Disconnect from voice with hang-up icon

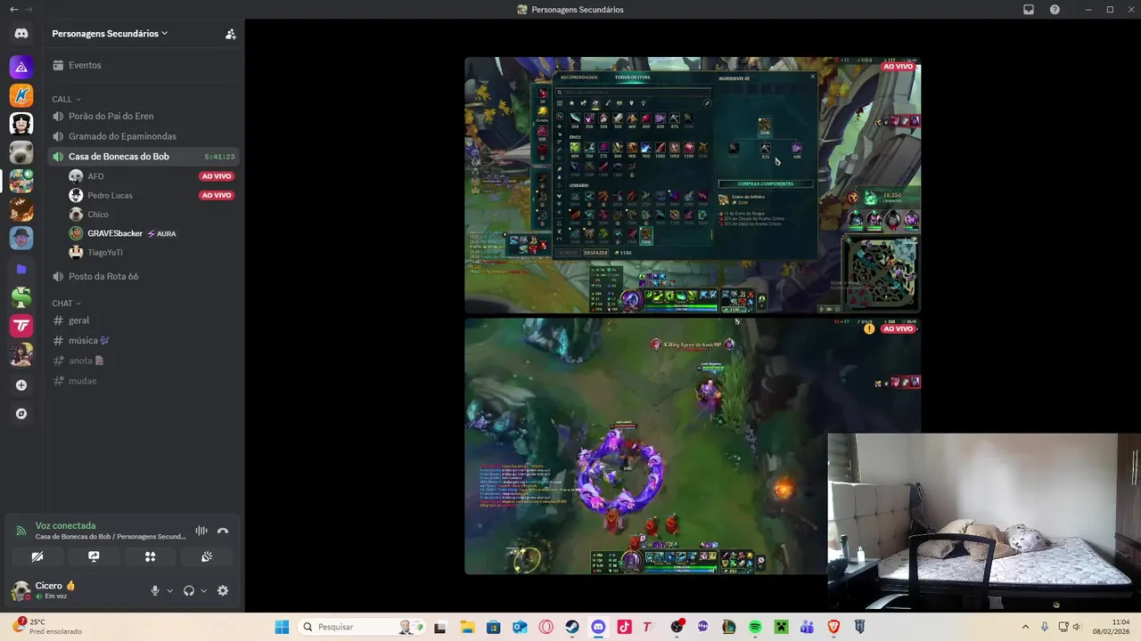tap(223, 531)
